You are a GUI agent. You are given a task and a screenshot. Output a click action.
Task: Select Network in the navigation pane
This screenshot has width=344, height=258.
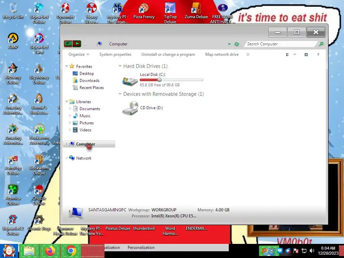coord(84,158)
